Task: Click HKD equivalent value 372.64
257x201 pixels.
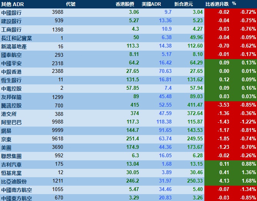Action: click(195, 113)
